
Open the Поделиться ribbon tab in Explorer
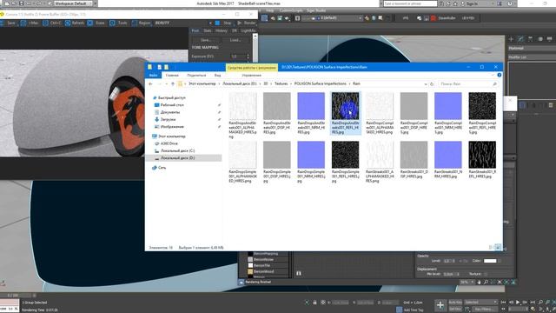[x=196, y=76]
